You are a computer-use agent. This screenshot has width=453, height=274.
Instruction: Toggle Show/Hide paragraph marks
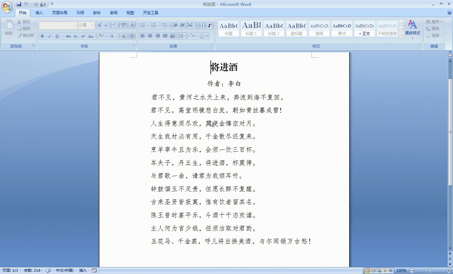point(209,25)
